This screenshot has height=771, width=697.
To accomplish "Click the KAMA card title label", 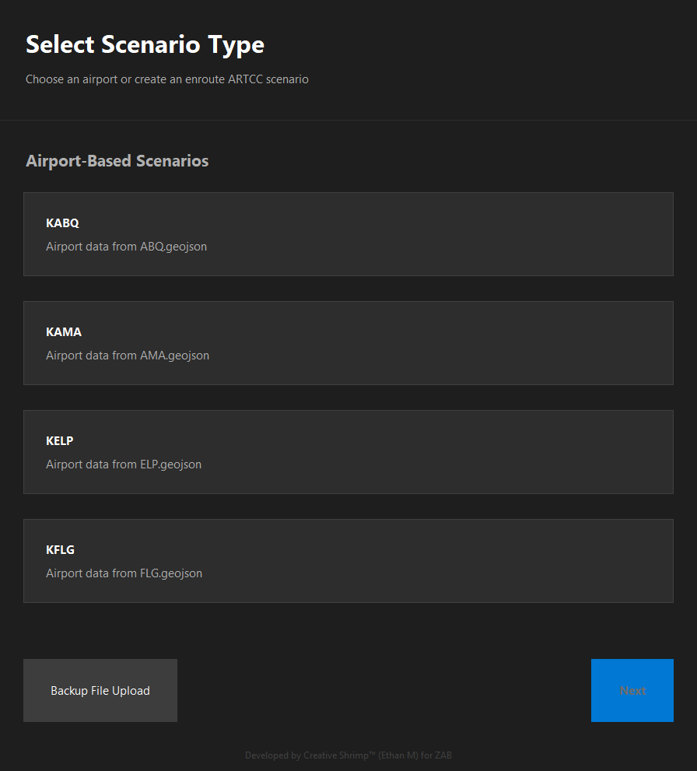I will coord(63,331).
